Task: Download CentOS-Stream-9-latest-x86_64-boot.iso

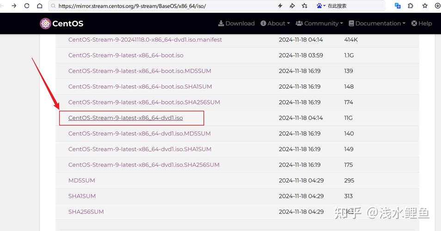Action: [126, 55]
